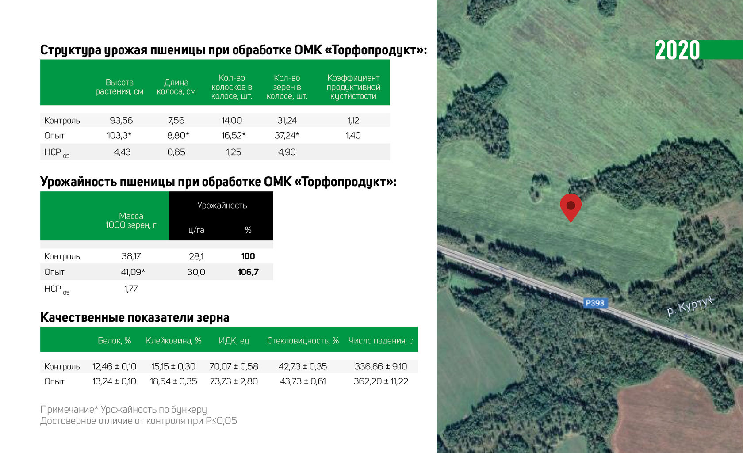Click value 1,12 for tillering coefficient

[353, 120]
